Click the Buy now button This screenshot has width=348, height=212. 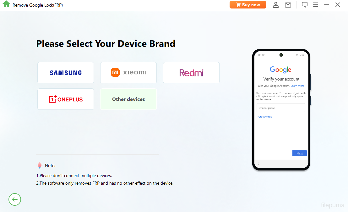pos(248,5)
